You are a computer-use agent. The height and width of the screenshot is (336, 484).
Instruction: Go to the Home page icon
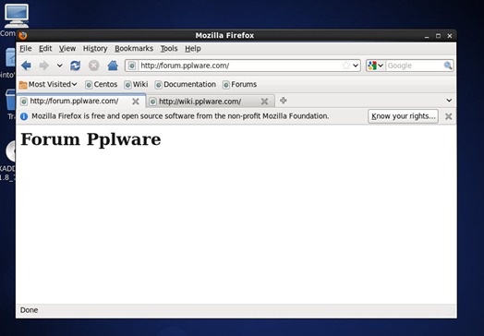click(113, 66)
